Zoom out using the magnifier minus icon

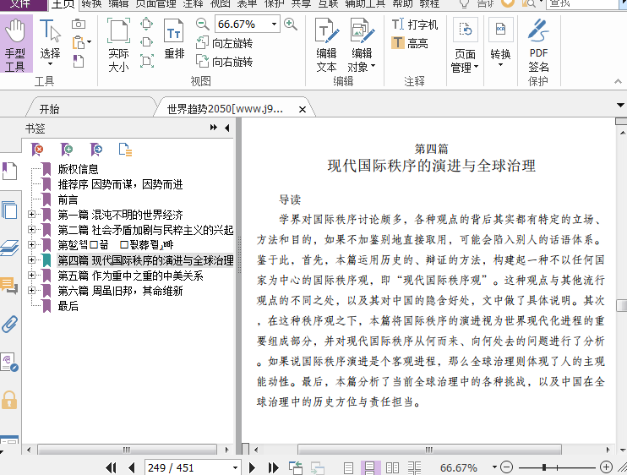click(x=203, y=24)
